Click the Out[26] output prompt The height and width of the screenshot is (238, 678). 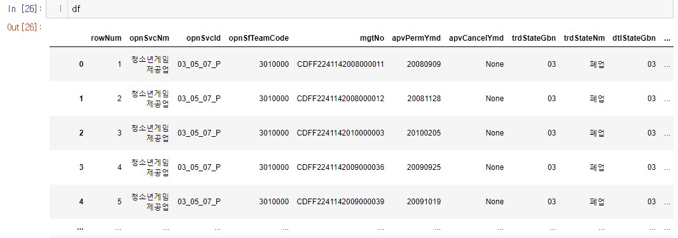pos(25,27)
